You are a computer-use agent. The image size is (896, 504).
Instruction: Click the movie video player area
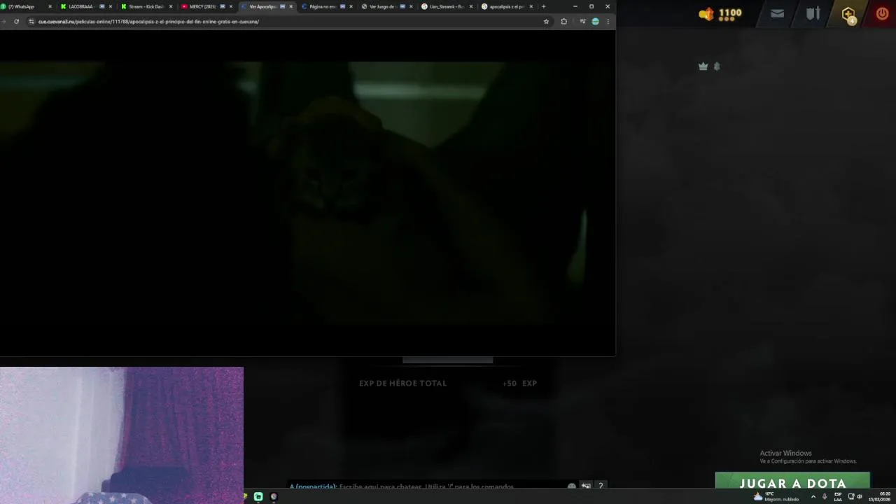(x=307, y=192)
